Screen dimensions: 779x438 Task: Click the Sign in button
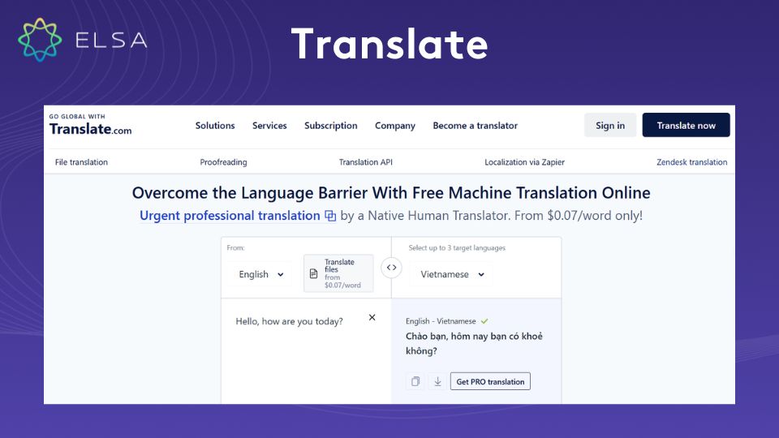point(610,125)
